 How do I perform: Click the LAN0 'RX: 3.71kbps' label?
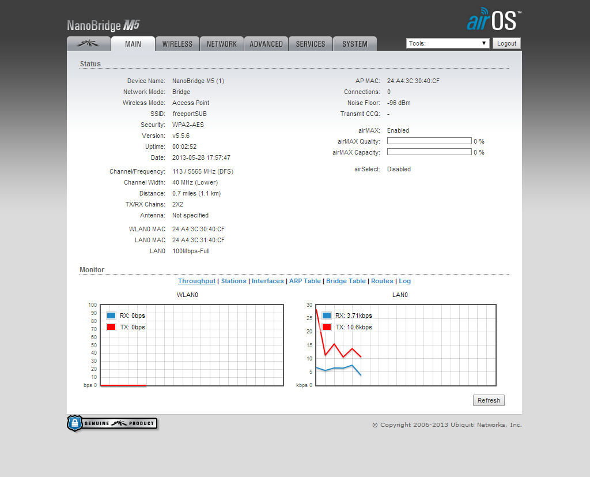pyautogui.click(x=354, y=316)
